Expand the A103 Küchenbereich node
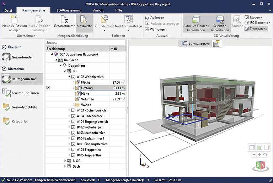Image resolution: width=273 pixels, height=183 pixels. 69,111
